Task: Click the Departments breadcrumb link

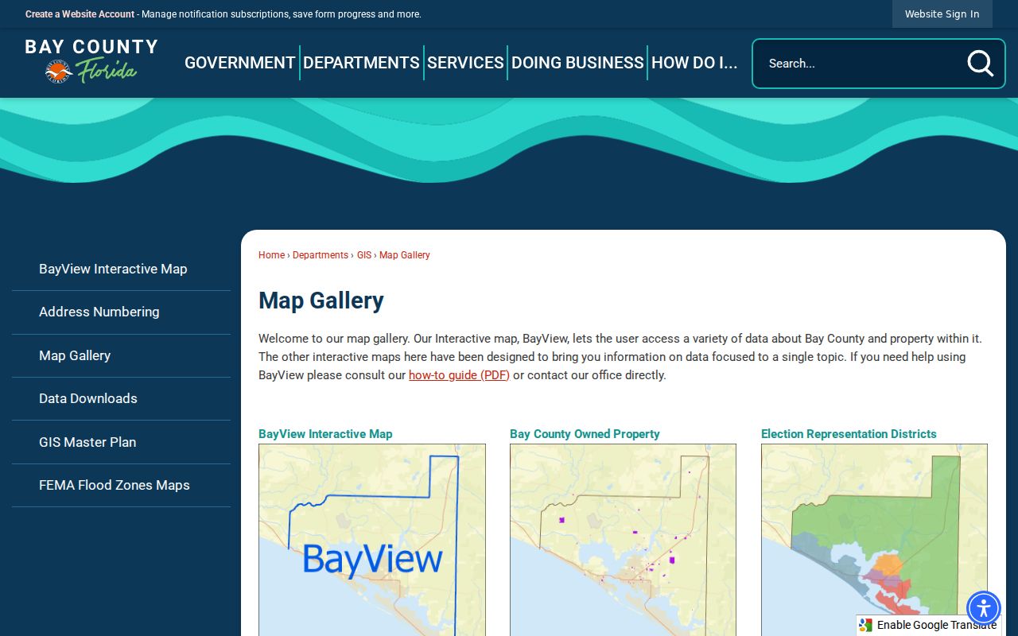Action: point(321,255)
